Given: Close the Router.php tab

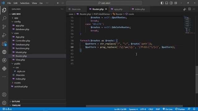Looking at the screenshot, I should pyautogui.click(x=106, y=9).
